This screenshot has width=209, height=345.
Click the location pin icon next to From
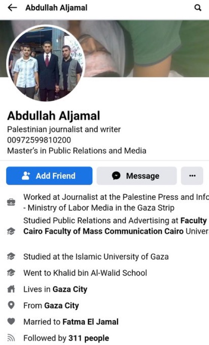pyautogui.click(x=11, y=305)
